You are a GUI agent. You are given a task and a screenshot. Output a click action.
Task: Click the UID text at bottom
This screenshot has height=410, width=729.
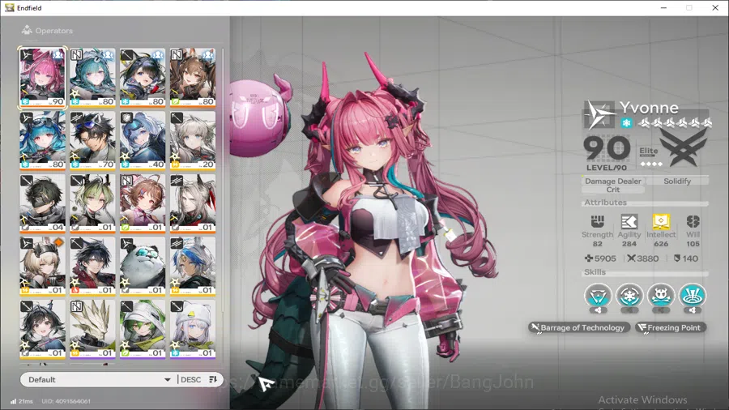(x=66, y=401)
